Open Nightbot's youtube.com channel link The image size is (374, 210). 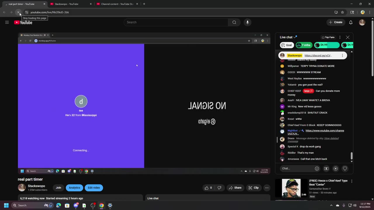(x=316, y=132)
